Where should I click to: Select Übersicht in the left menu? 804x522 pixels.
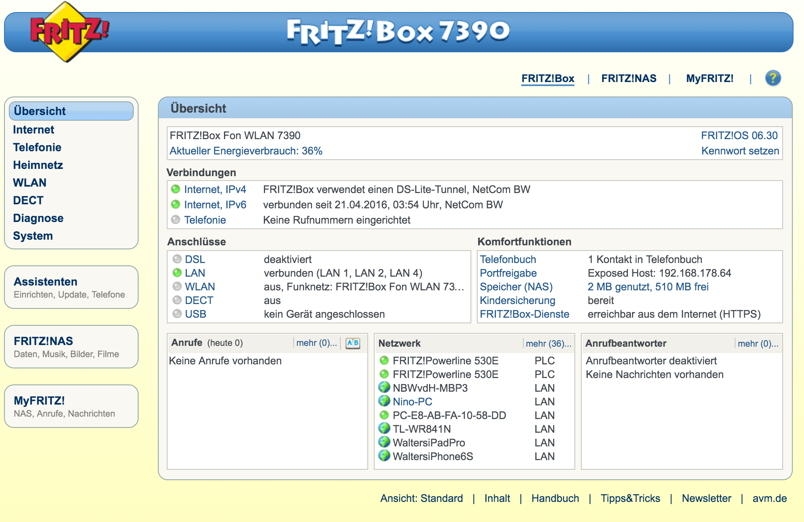[71, 111]
